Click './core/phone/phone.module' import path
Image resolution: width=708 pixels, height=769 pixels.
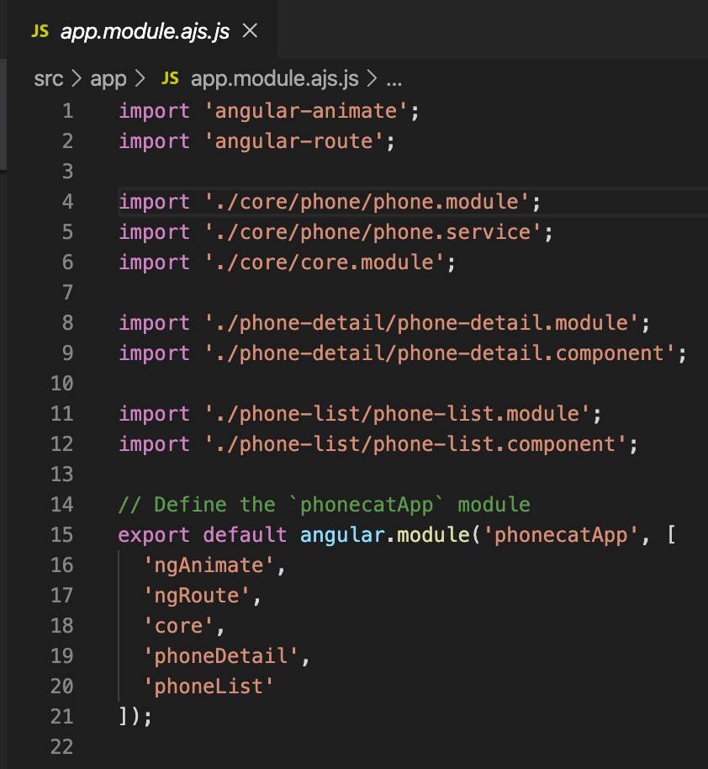367,202
